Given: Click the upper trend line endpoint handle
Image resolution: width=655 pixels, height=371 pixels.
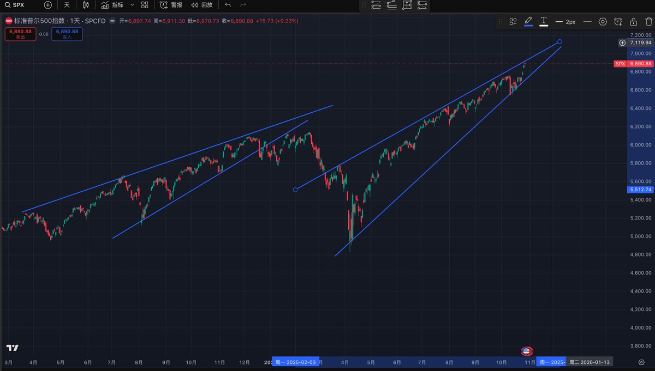Looking at the screenshot, I should (559, 42).
